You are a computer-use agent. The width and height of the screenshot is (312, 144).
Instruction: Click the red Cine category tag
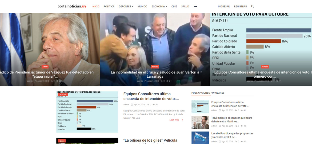tap(62, 141)
